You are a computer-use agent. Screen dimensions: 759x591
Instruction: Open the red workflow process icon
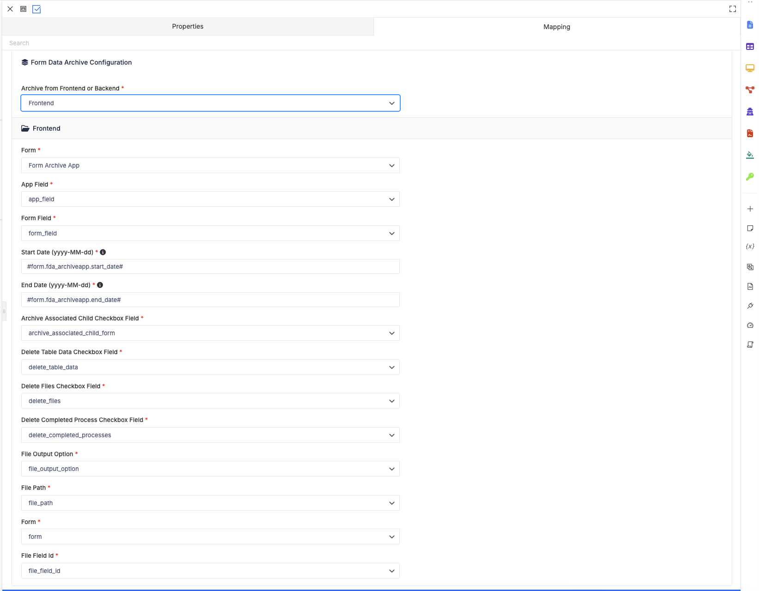[750, 90]
